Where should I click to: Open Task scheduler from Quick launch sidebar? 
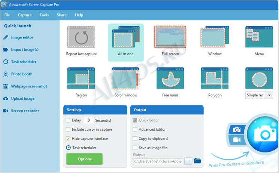click(24, 62)
